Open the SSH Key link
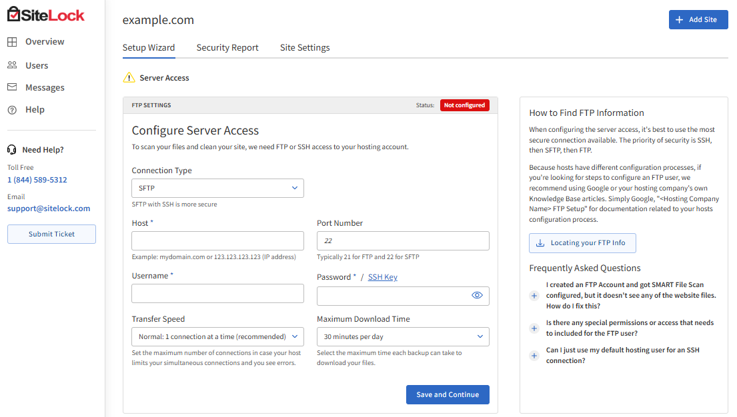The height and width of the screenshot is (417, 737). (x=382, y=276)
